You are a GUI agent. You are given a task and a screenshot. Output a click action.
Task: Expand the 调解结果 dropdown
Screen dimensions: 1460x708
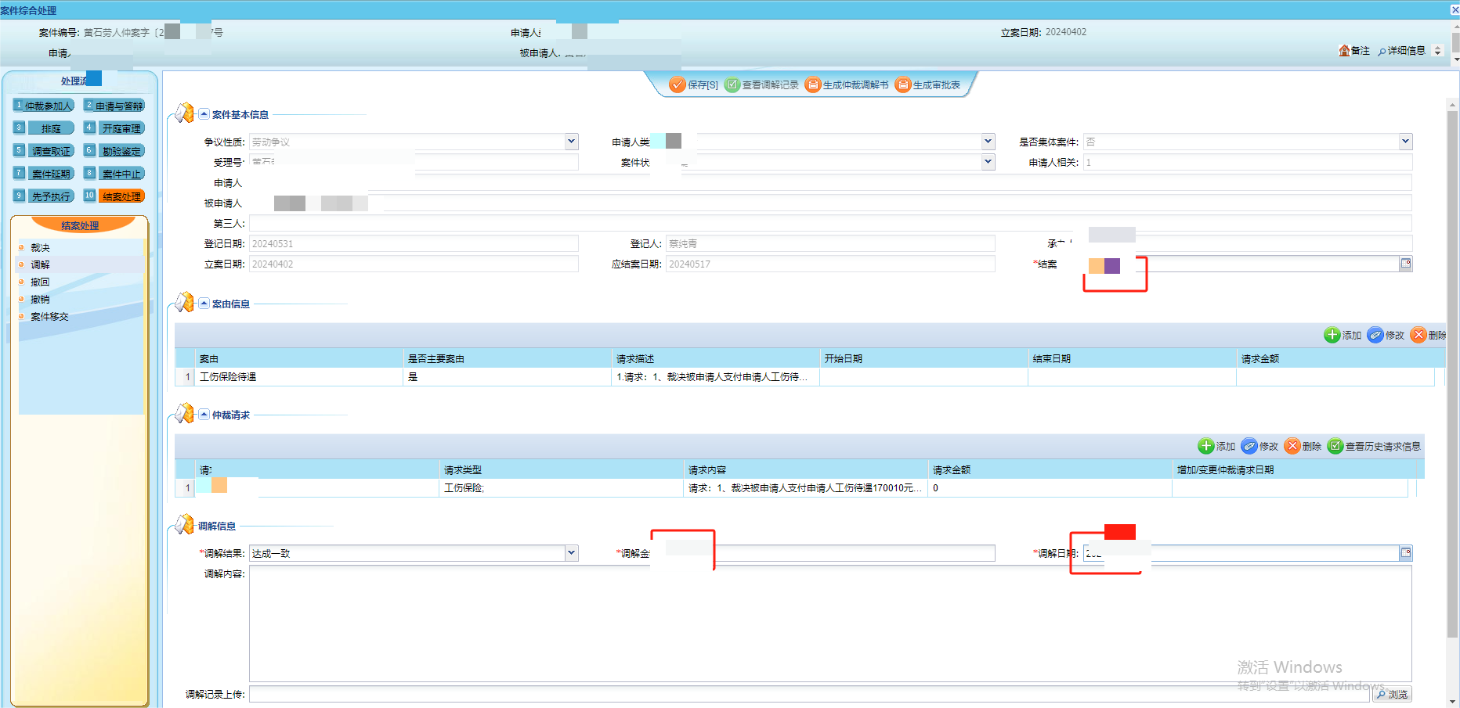(571, 553)
